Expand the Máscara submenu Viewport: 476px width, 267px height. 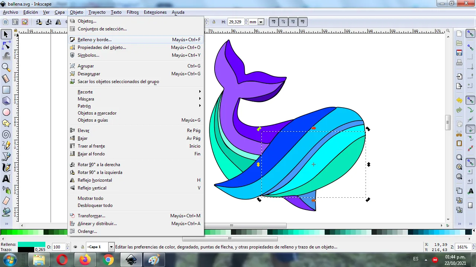(136, 99)
